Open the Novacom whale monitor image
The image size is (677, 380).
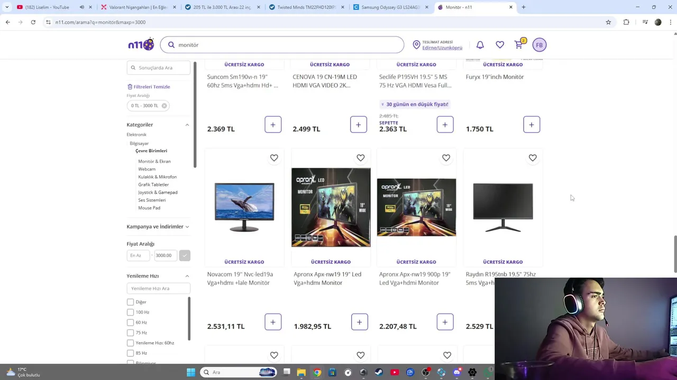point(244,207)
